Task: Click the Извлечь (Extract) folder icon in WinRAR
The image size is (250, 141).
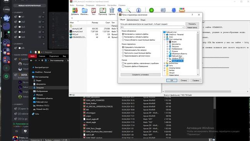Action: pyautogui.click(x=84, y=11)
